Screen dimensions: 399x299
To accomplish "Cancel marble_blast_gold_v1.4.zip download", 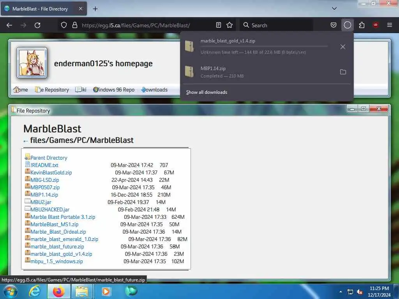I will tap(343, 47).
